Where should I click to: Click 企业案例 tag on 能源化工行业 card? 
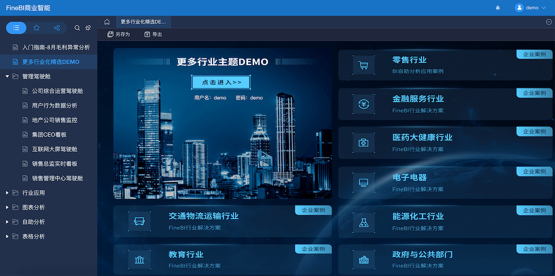(x=535, y=210)
